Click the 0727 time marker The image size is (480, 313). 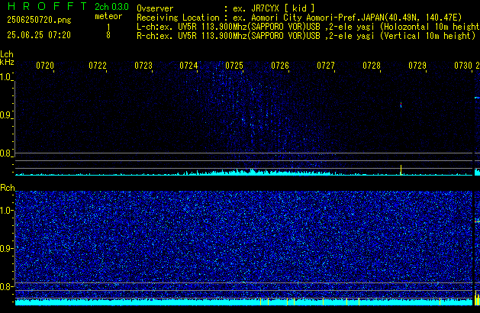pyautogui.click(x=326, y=66)
